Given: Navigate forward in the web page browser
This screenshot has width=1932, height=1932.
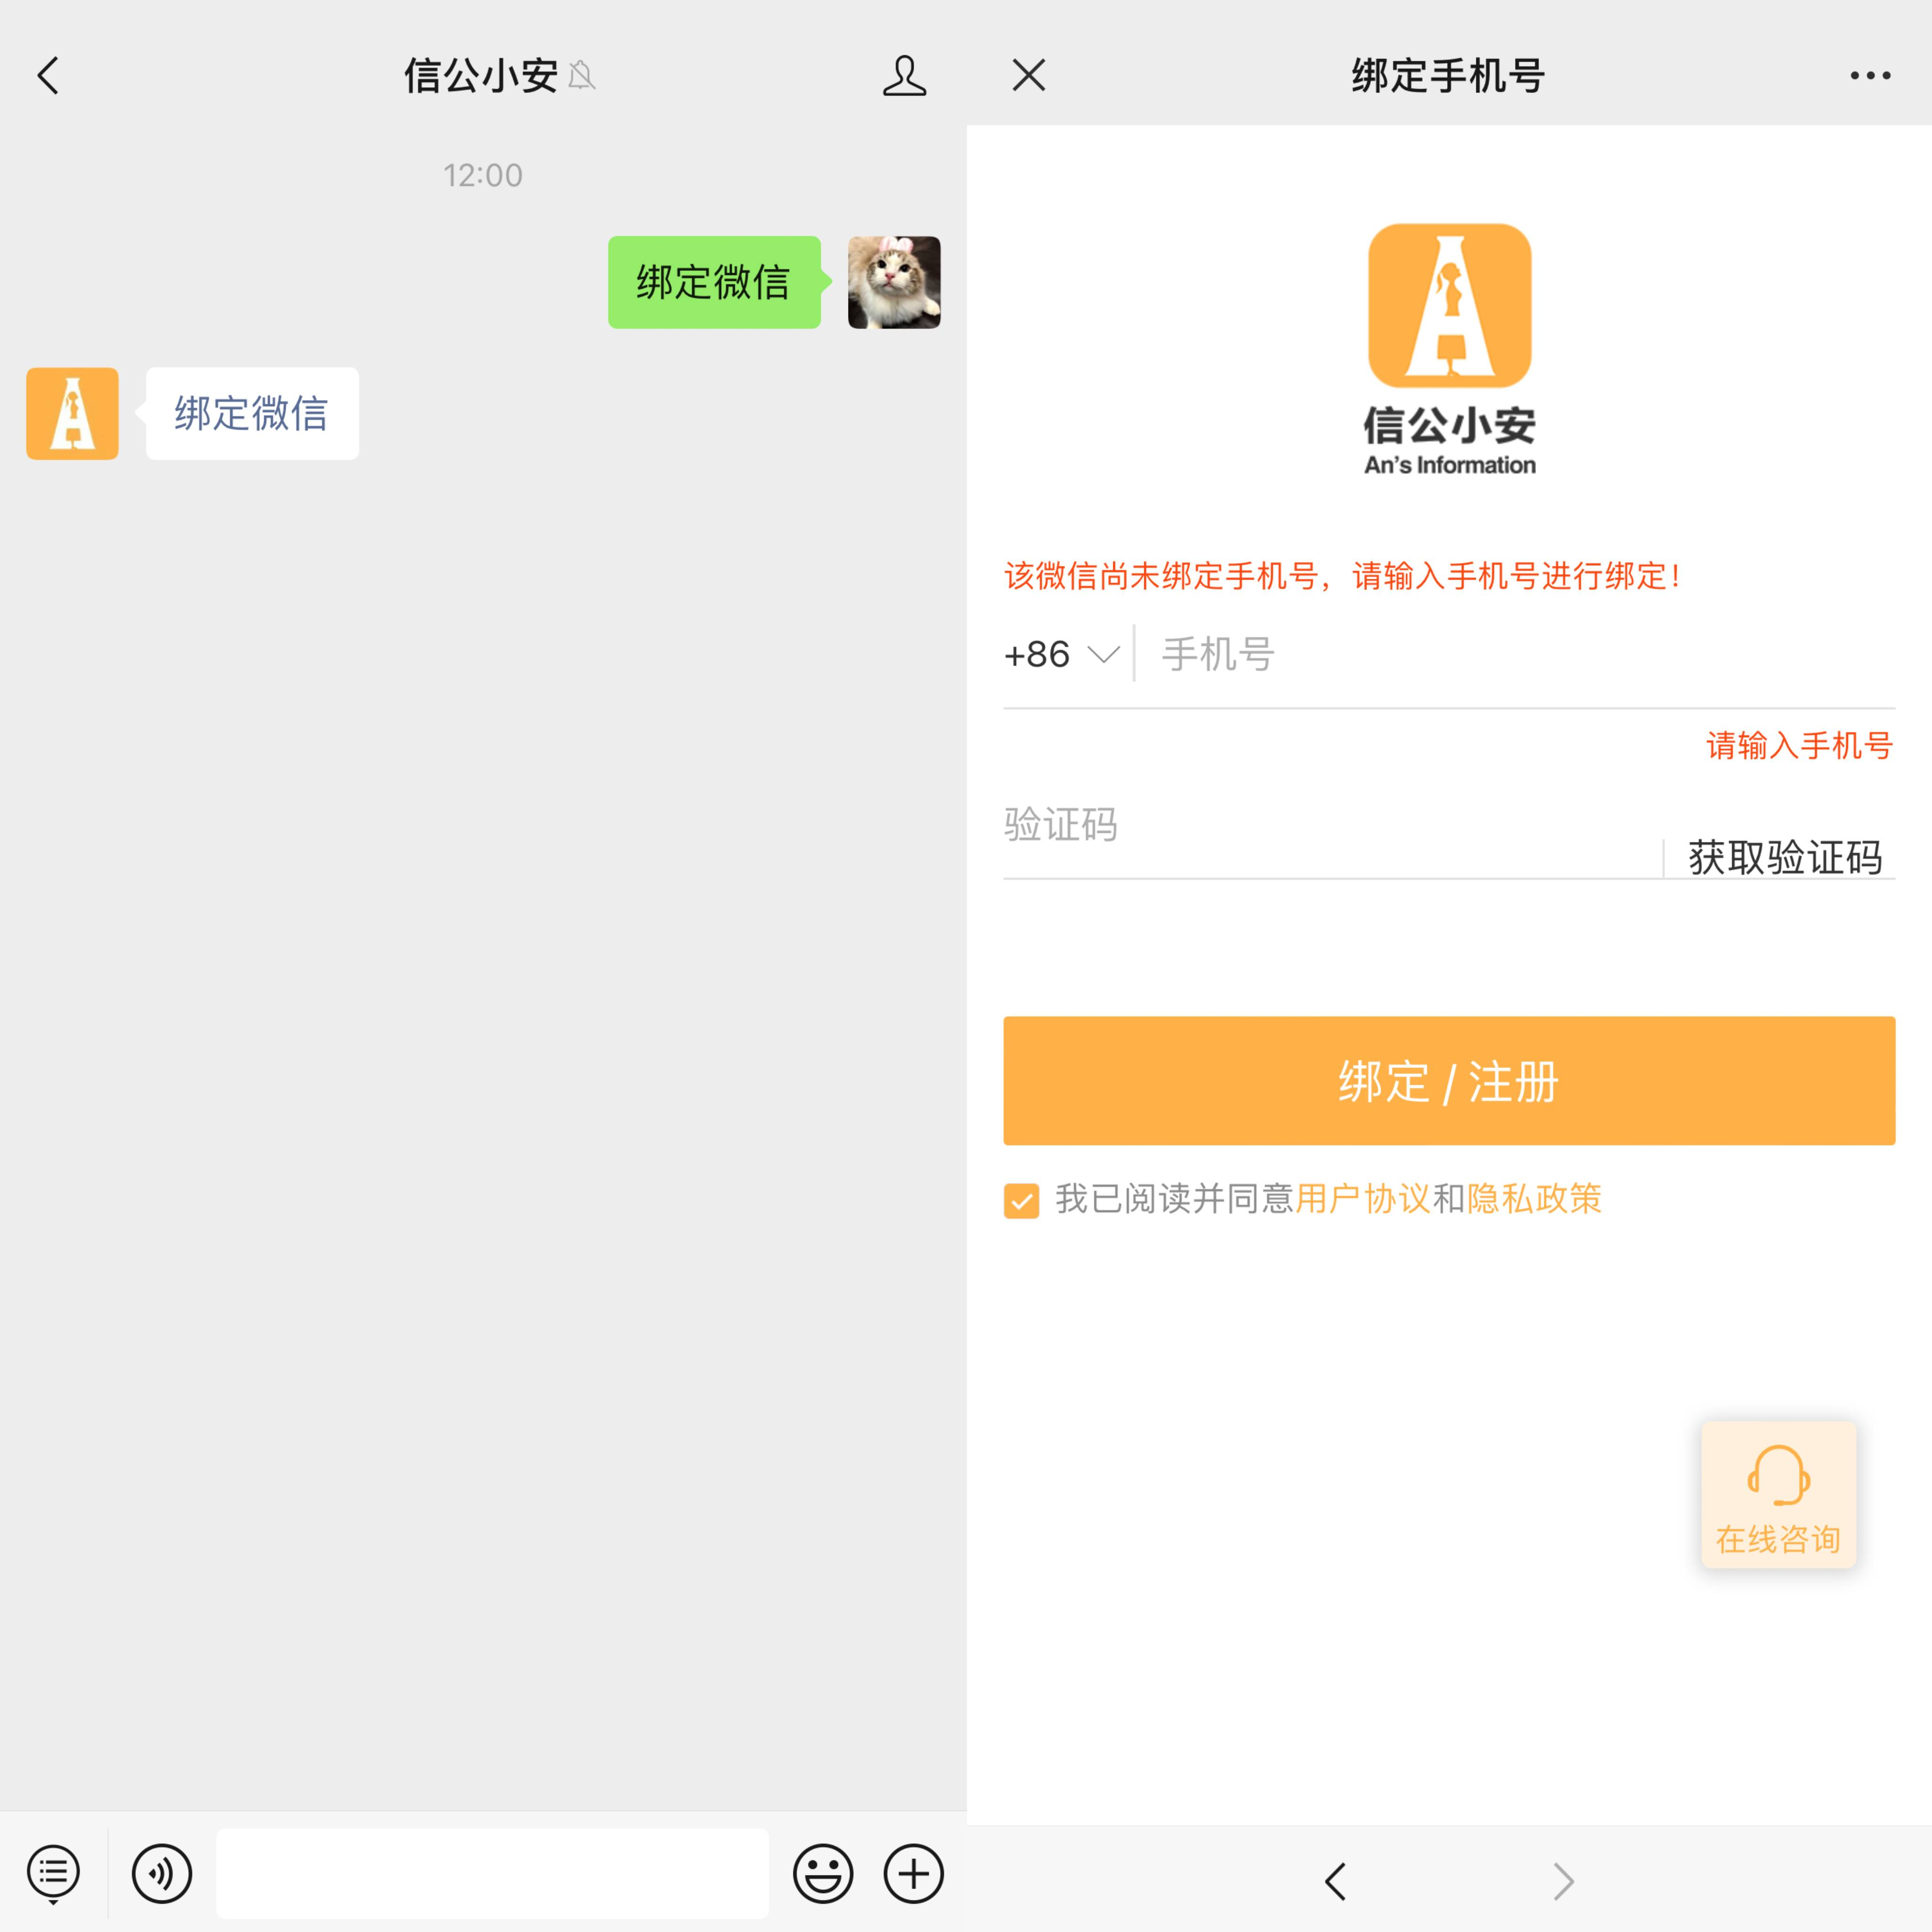Looking at the screenshot, I should [1563, 1881].
